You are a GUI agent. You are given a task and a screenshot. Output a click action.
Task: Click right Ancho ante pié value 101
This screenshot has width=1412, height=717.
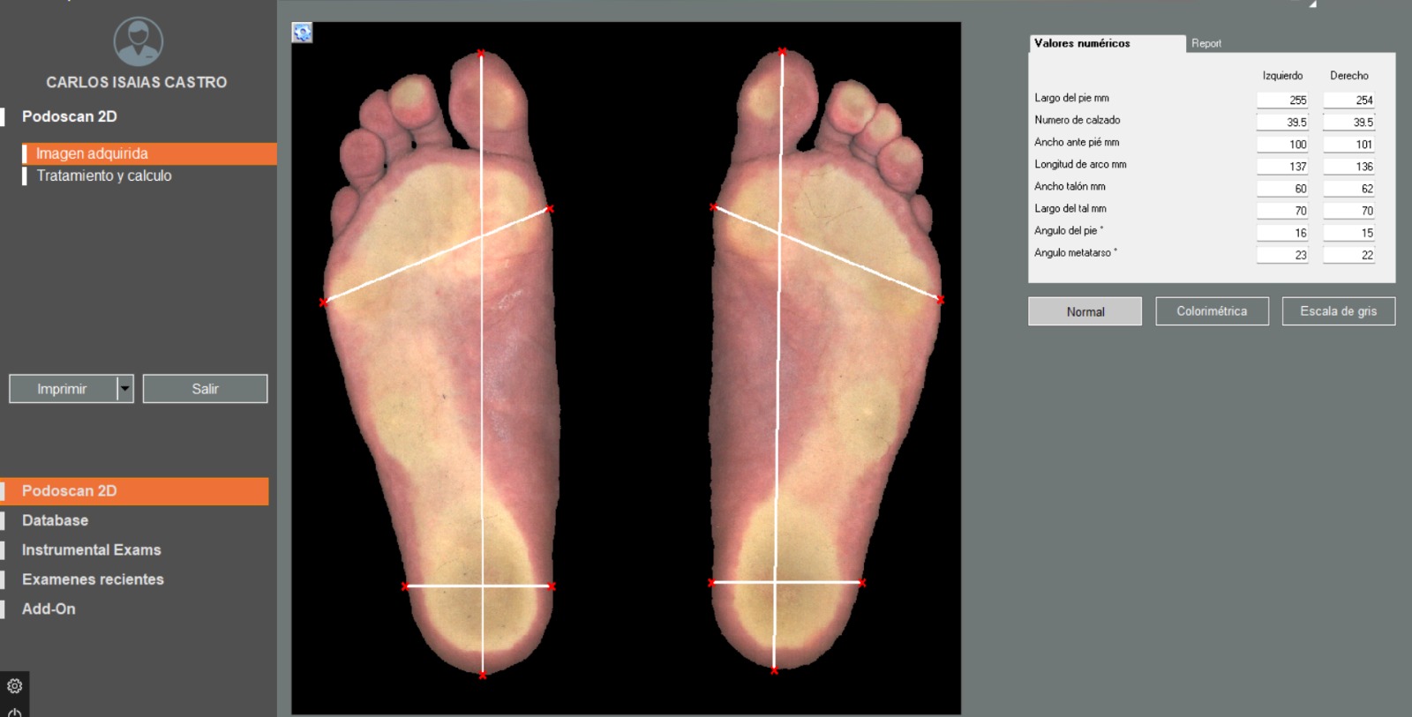[x=1348, y=144]
